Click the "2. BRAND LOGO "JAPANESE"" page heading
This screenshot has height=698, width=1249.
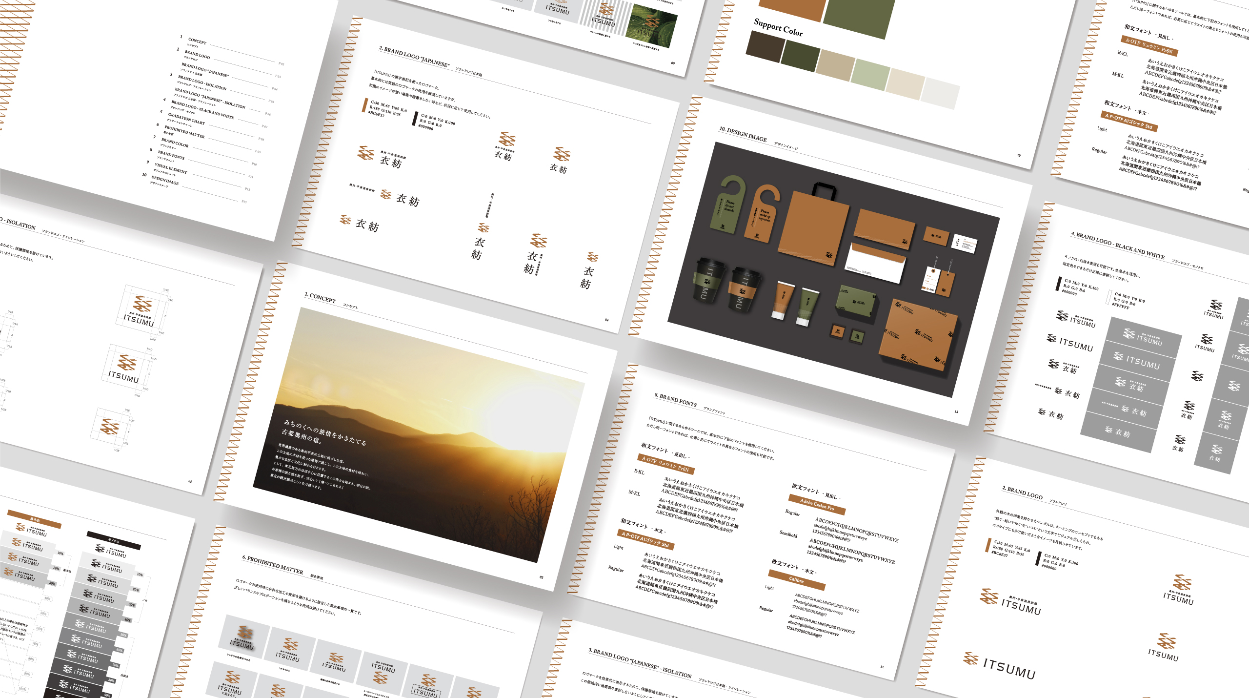(414, 56)
